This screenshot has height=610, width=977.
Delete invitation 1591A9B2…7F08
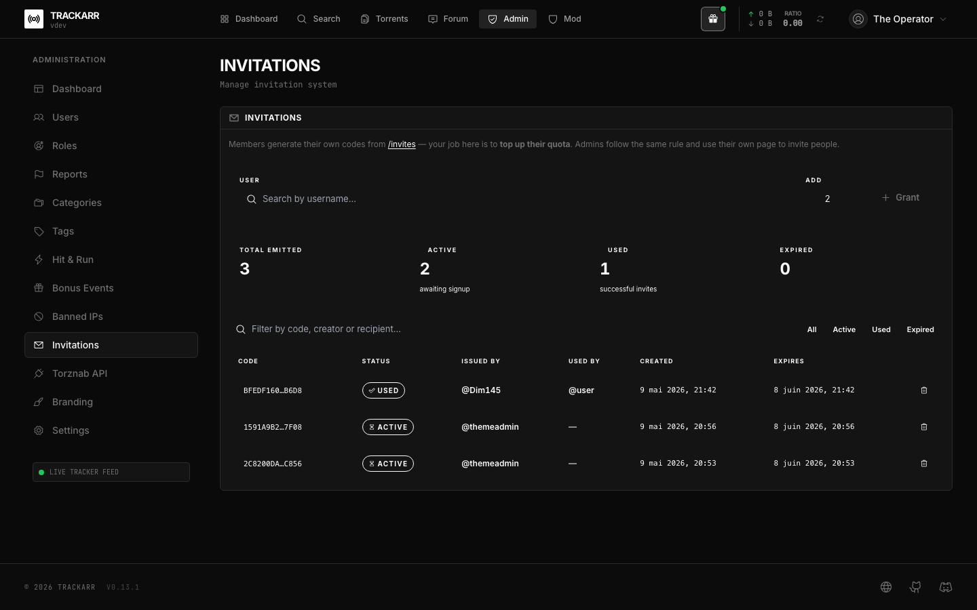tap(924, 427)
